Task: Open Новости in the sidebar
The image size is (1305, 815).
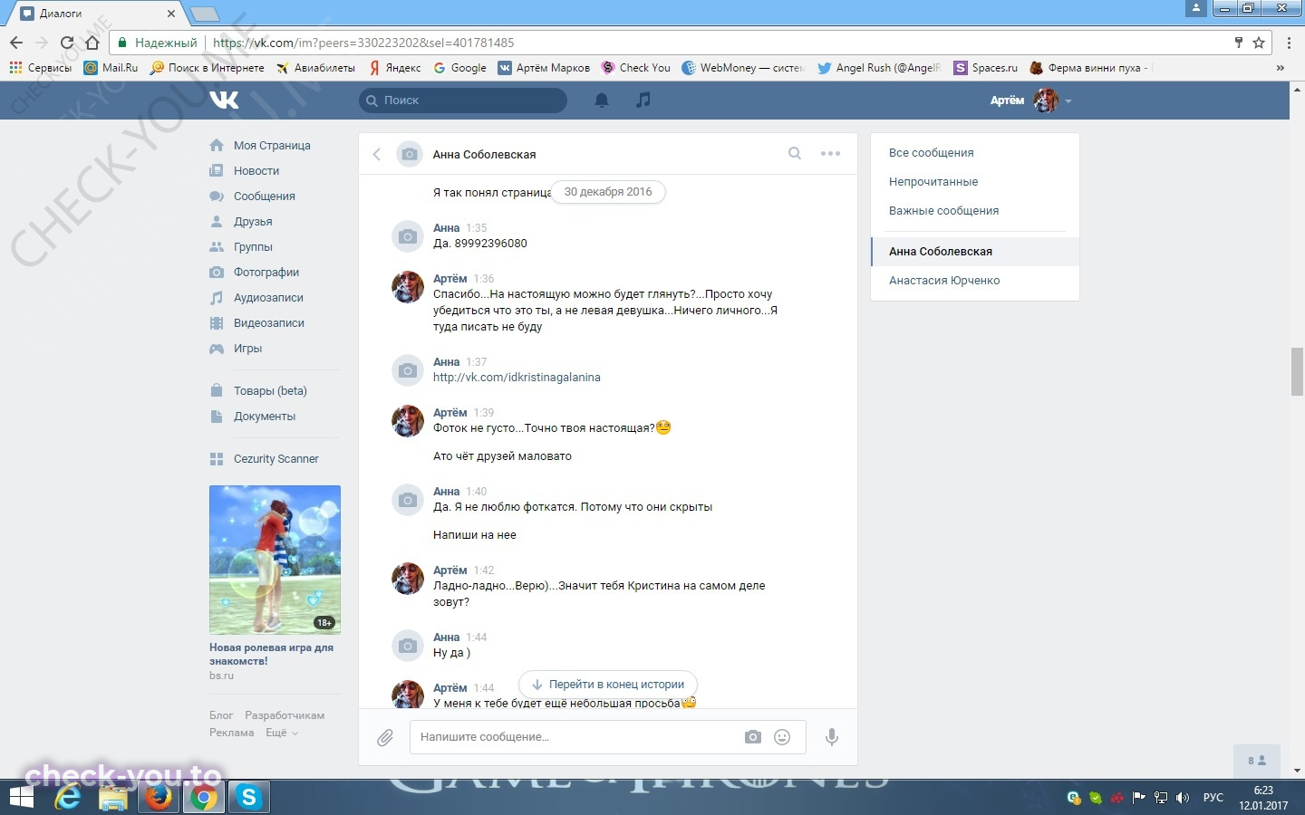Action: pos(256,171)
